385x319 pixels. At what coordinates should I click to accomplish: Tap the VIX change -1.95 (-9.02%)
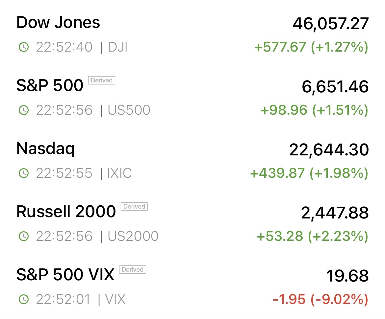320,299
